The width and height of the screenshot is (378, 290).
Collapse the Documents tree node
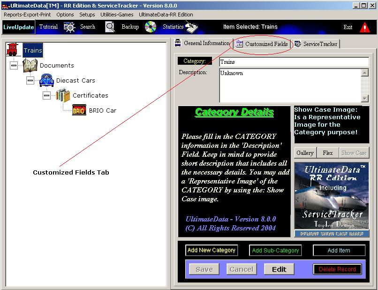tap(14, 66)
